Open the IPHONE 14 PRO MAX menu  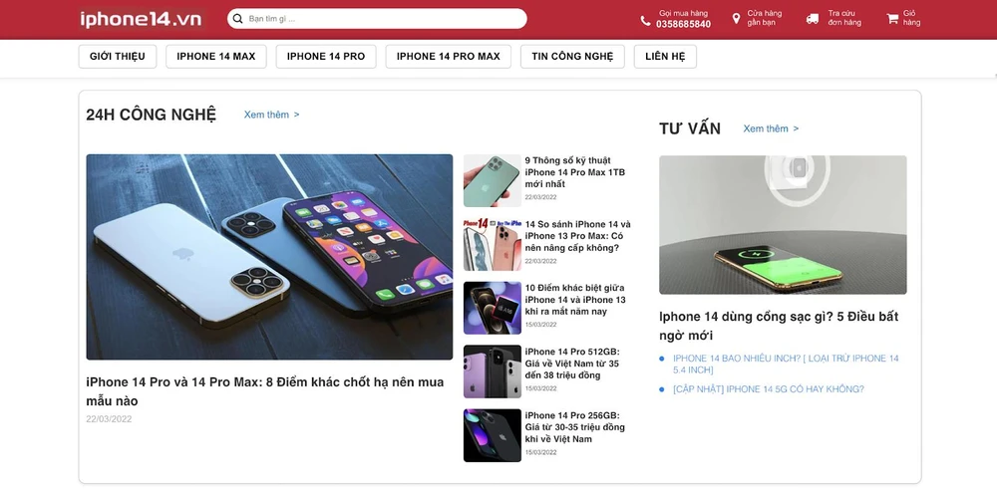(x=449, y=57)
